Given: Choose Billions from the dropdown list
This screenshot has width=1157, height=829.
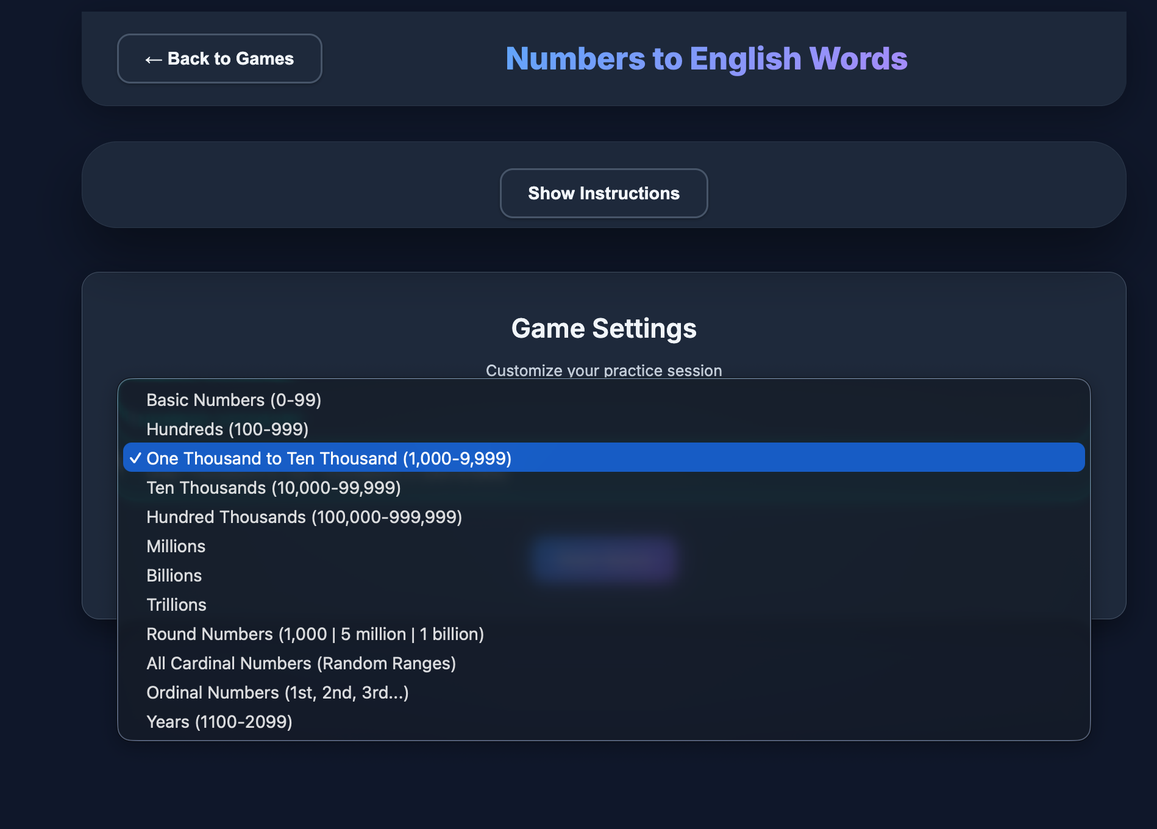Looking at the screenshot, I should [x=174, y=575].
